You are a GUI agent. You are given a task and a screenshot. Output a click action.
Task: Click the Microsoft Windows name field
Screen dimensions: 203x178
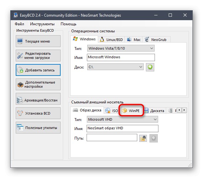(121, 57)
